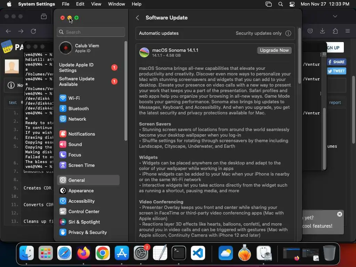
Task: Open Accessibility settings
Action: coord(88,201)
